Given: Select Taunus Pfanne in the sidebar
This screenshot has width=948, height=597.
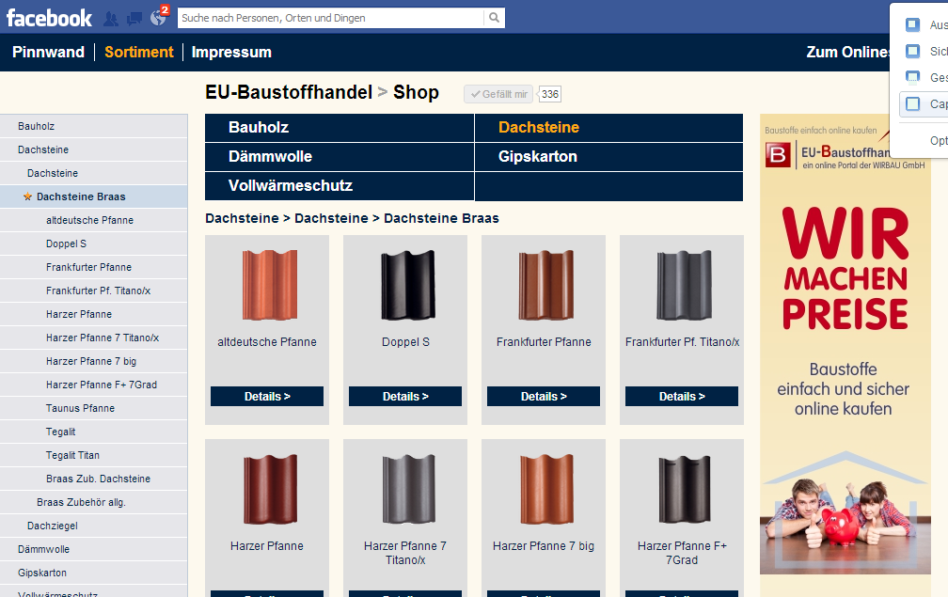Looking at the screenshot, I should [x=94, y=408].
